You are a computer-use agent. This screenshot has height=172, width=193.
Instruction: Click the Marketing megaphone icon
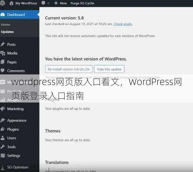click(2, 109)
